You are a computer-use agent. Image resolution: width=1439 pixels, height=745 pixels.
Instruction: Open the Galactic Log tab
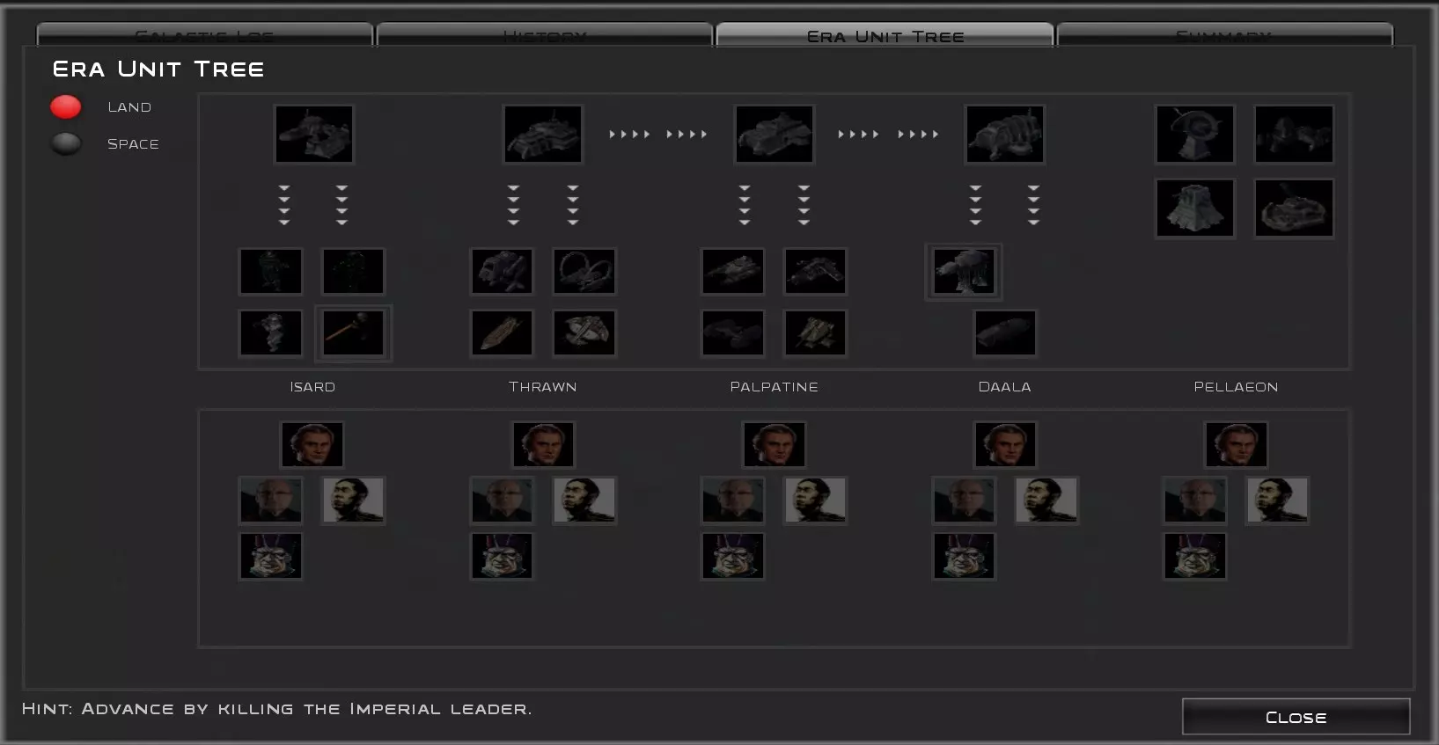204,35
